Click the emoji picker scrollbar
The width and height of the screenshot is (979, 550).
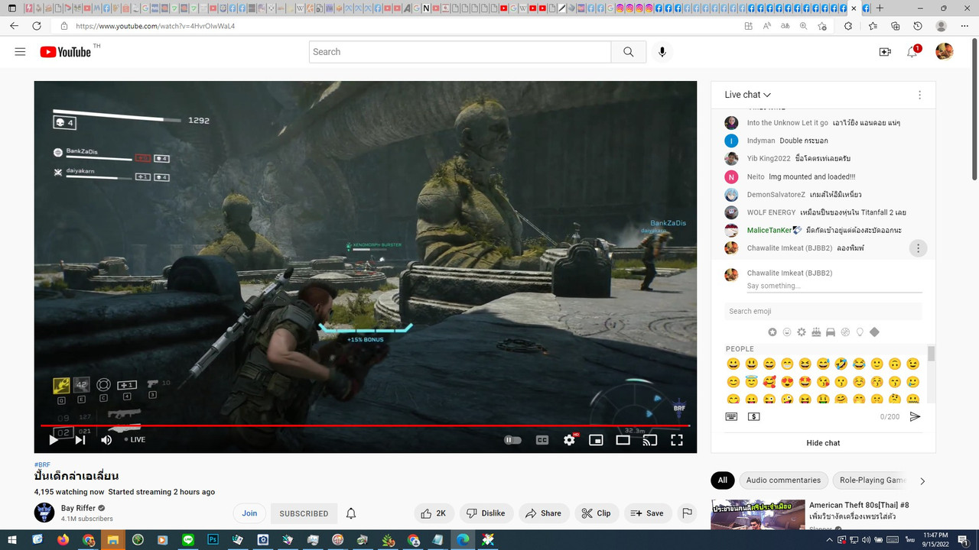[x=931, y=353]
